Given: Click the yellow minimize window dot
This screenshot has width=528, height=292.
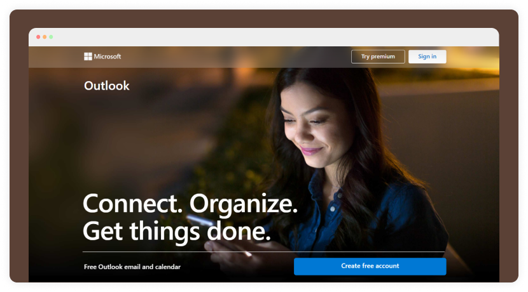Looking at the screenshot, I should pyautogui.click(x=45, y=37).
